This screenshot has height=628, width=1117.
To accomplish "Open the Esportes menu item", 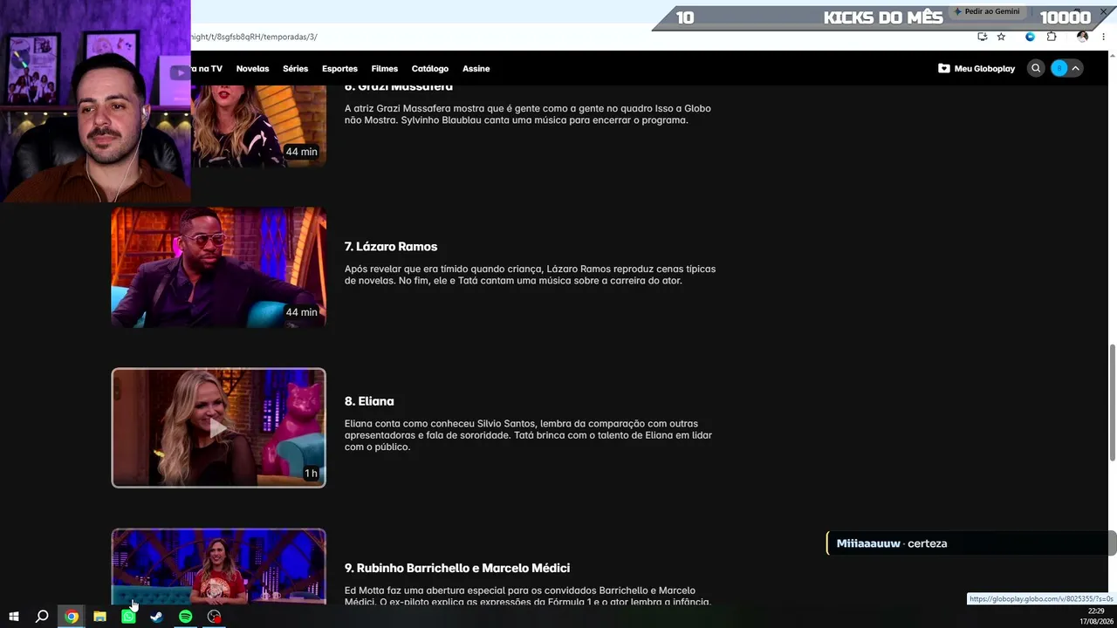I will coord(339,69).
